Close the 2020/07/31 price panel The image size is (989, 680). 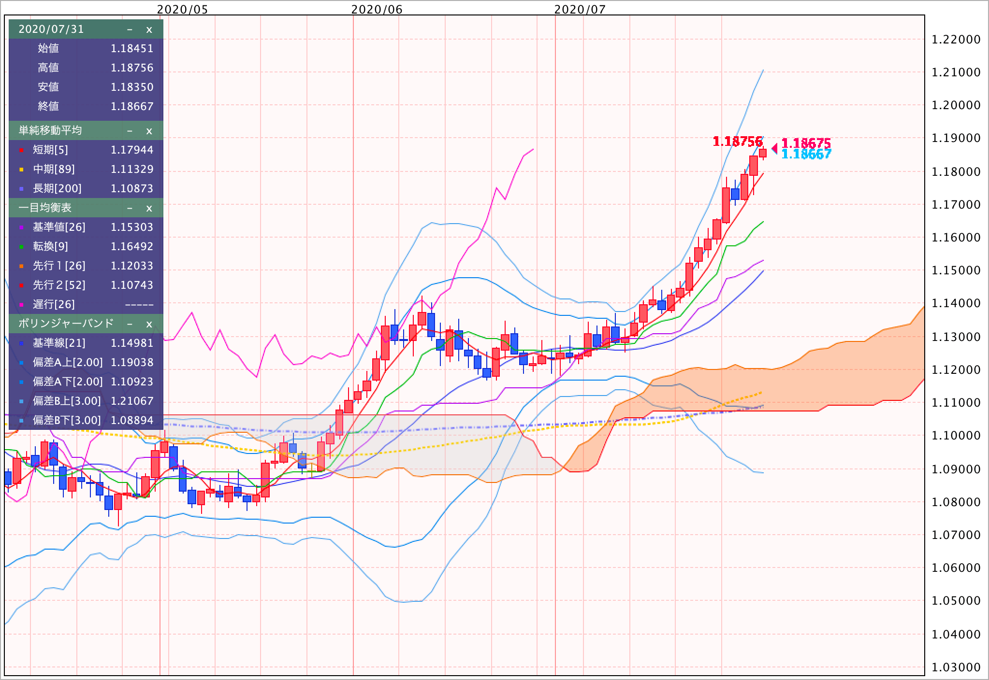tap(149, 29)
